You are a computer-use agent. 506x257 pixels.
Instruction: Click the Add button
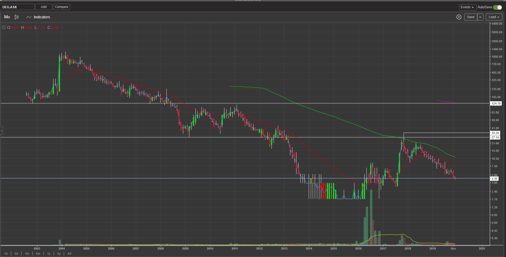click(x=44, y=7)
